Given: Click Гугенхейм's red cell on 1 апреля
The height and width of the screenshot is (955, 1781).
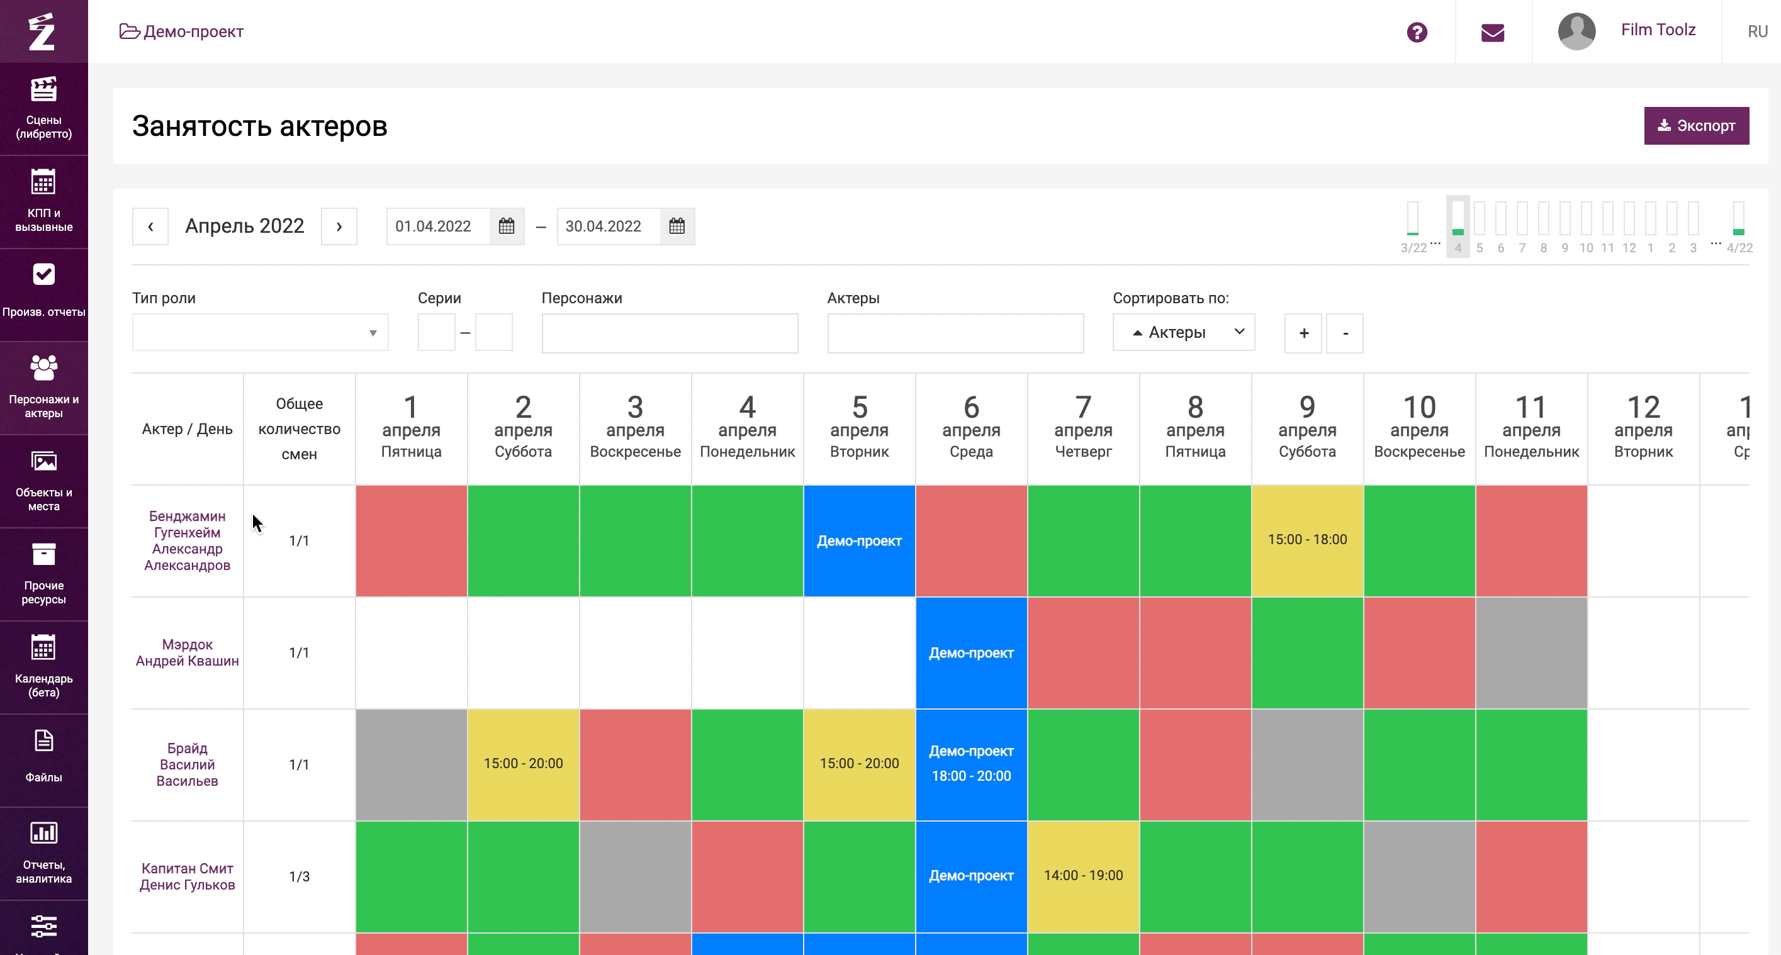Looking at the screenshot, I should tap(411, 540).
